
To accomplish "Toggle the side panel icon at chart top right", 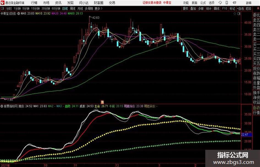I will (239, 14).
